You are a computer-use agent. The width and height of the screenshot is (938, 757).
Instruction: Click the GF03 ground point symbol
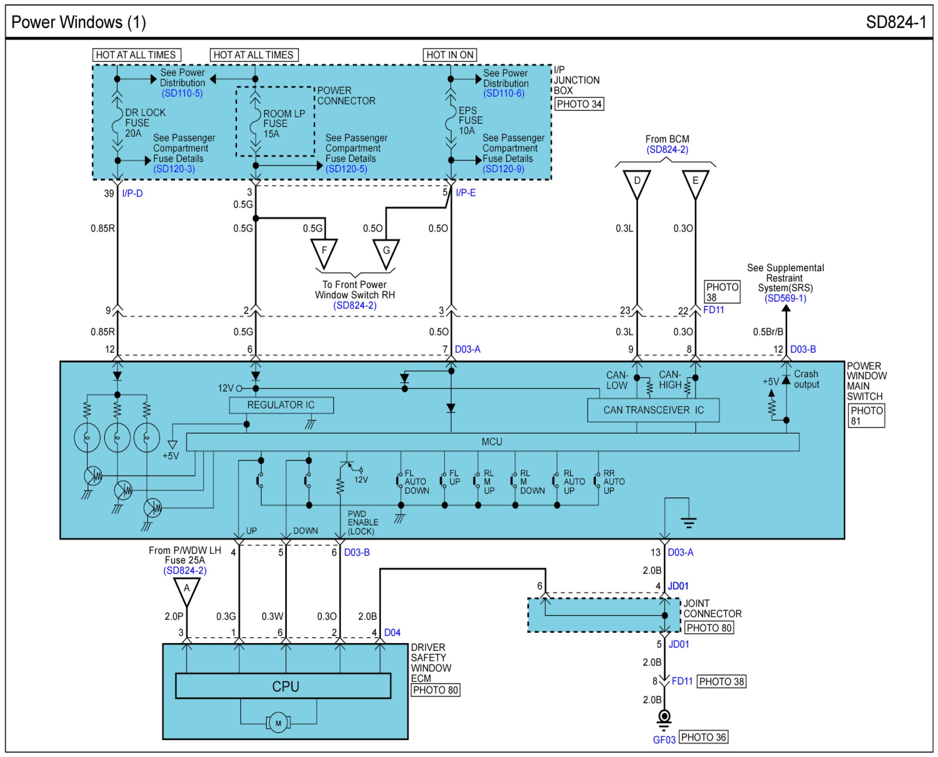(x=664, y=717)
